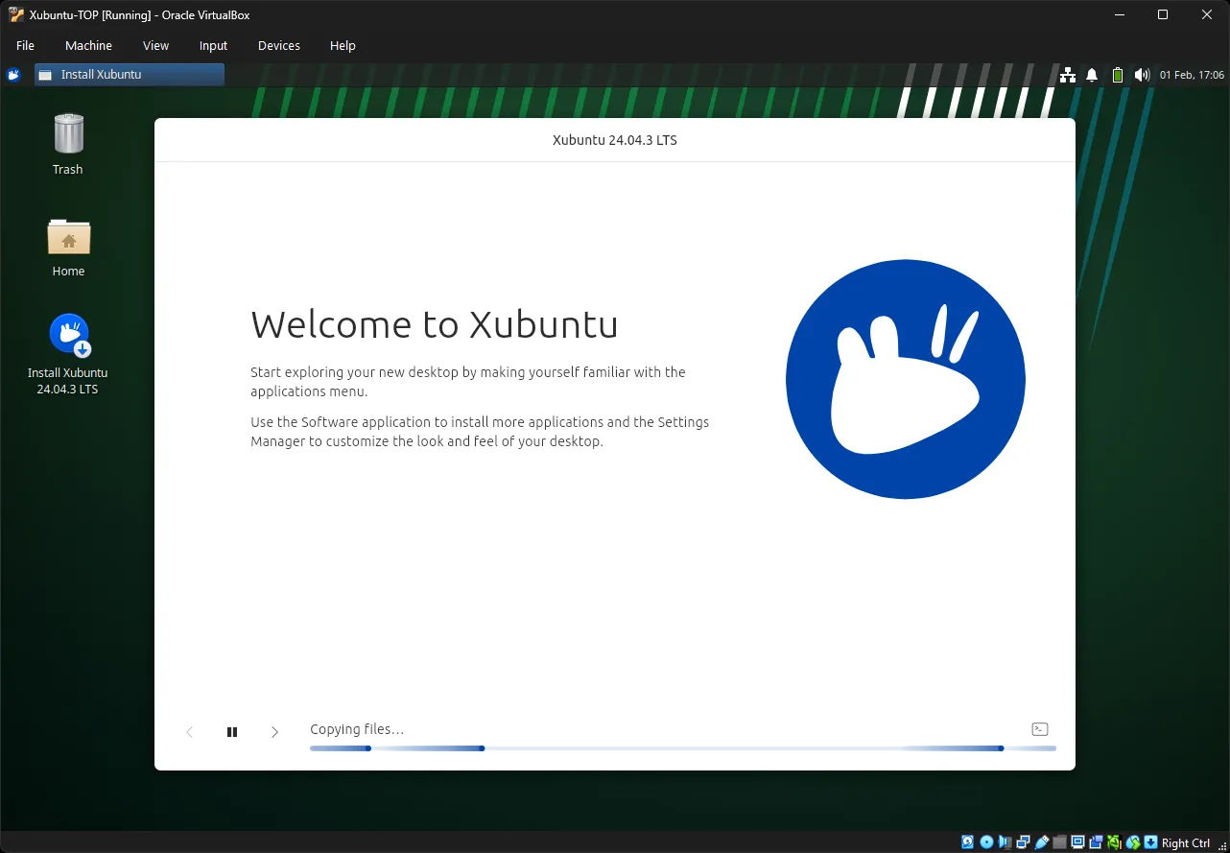Select the Install Xubuntu taskbar window button
This screenshot has width=1230, height=853.
[x=129, y=74]
